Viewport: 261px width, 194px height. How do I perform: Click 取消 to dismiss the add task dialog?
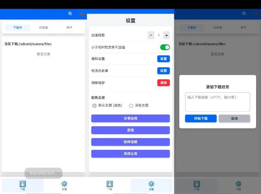pos(234,118)
